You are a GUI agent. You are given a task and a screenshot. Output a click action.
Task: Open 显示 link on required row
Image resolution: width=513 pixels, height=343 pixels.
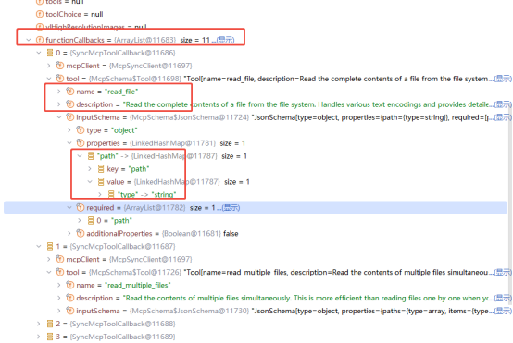pyautogui.click(x=231, y=208)
